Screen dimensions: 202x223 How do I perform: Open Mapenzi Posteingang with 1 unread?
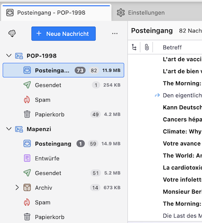[63, 144]
